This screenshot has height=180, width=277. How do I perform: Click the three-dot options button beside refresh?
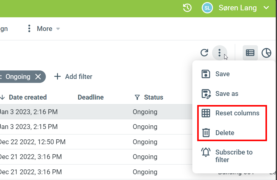219,53
